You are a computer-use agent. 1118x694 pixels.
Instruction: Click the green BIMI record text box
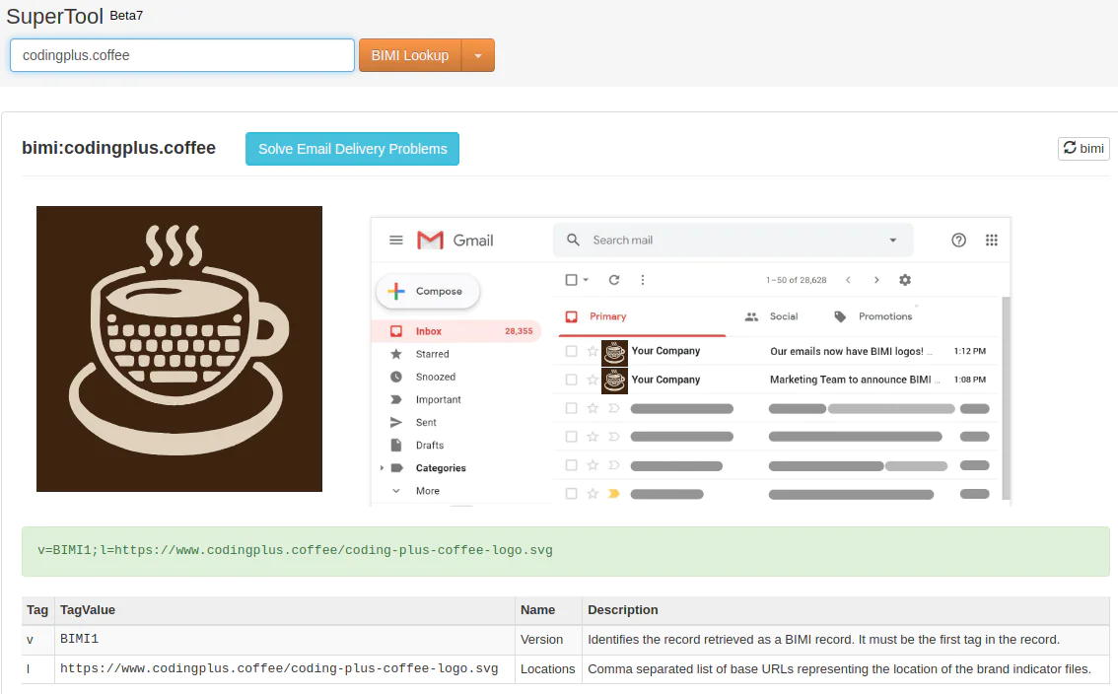click(566, 551)
